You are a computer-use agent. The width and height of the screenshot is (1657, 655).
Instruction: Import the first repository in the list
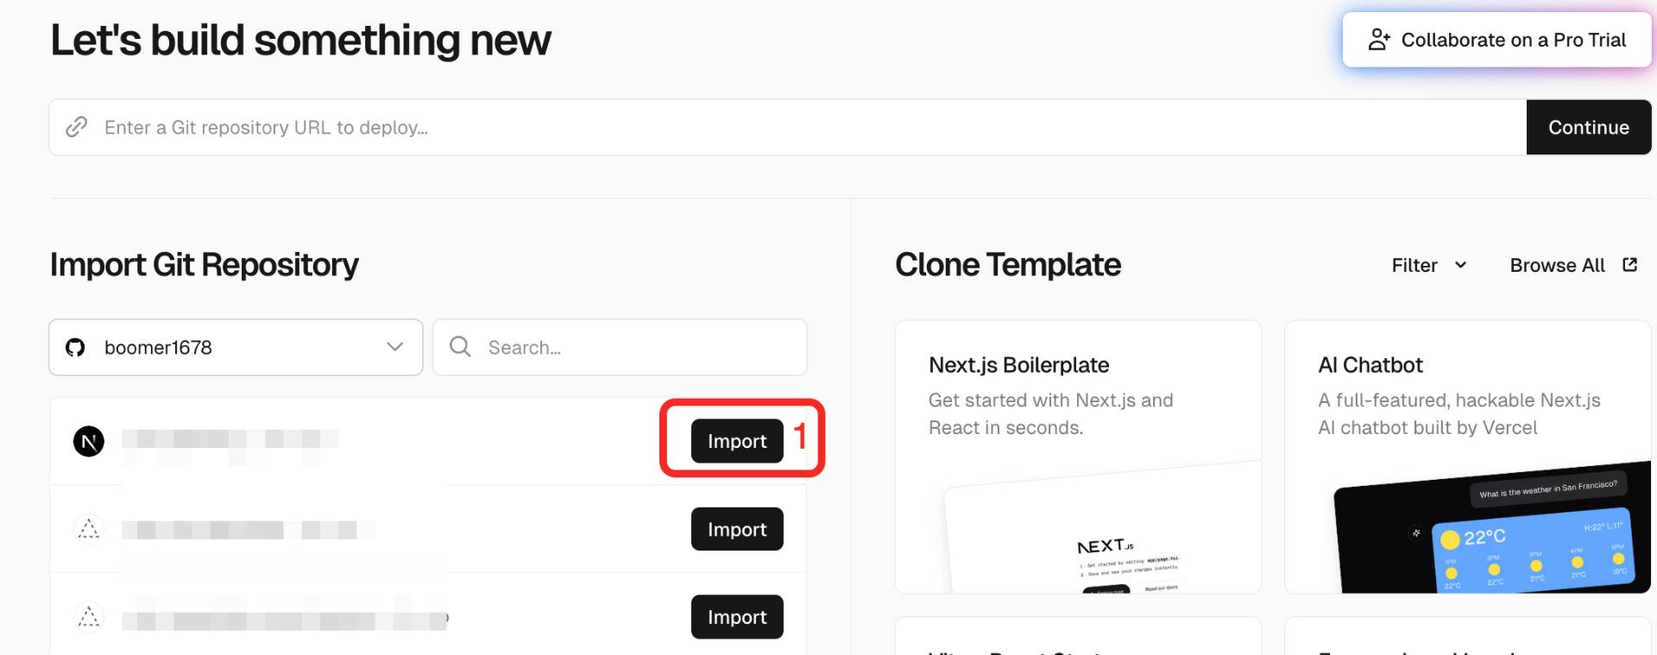[737, 441]
